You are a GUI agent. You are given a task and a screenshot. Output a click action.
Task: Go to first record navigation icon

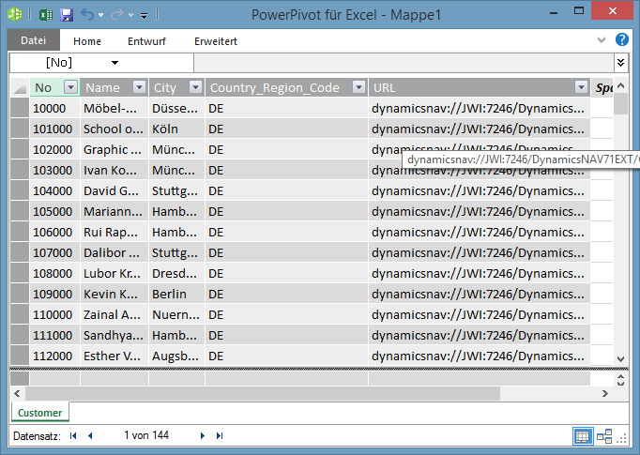(x=73, y=436)
